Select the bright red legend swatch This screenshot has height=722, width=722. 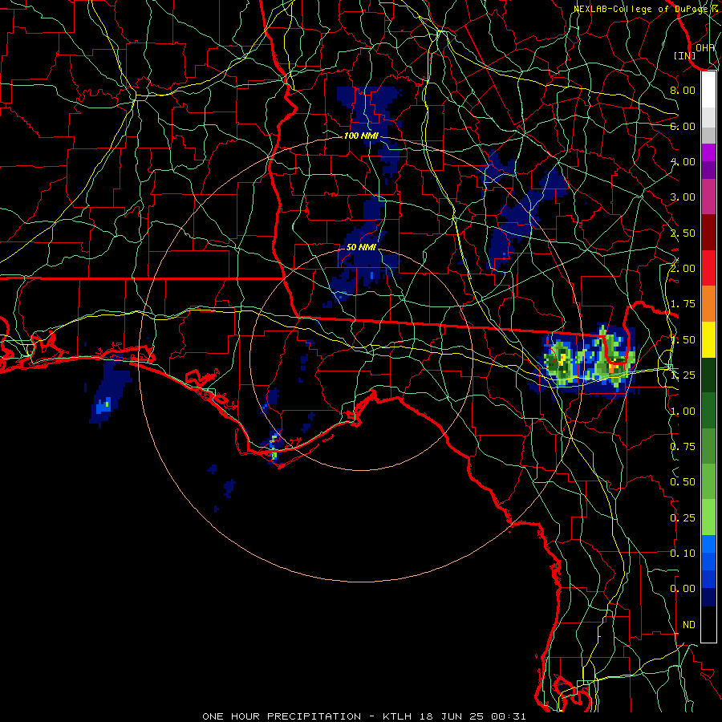point(708,269)
